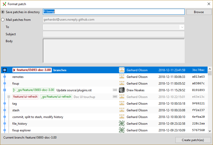This screenshot has height=145, width=213.
Task: Select 'Doc UI touchup' commit message
Action: pos(84,97)
